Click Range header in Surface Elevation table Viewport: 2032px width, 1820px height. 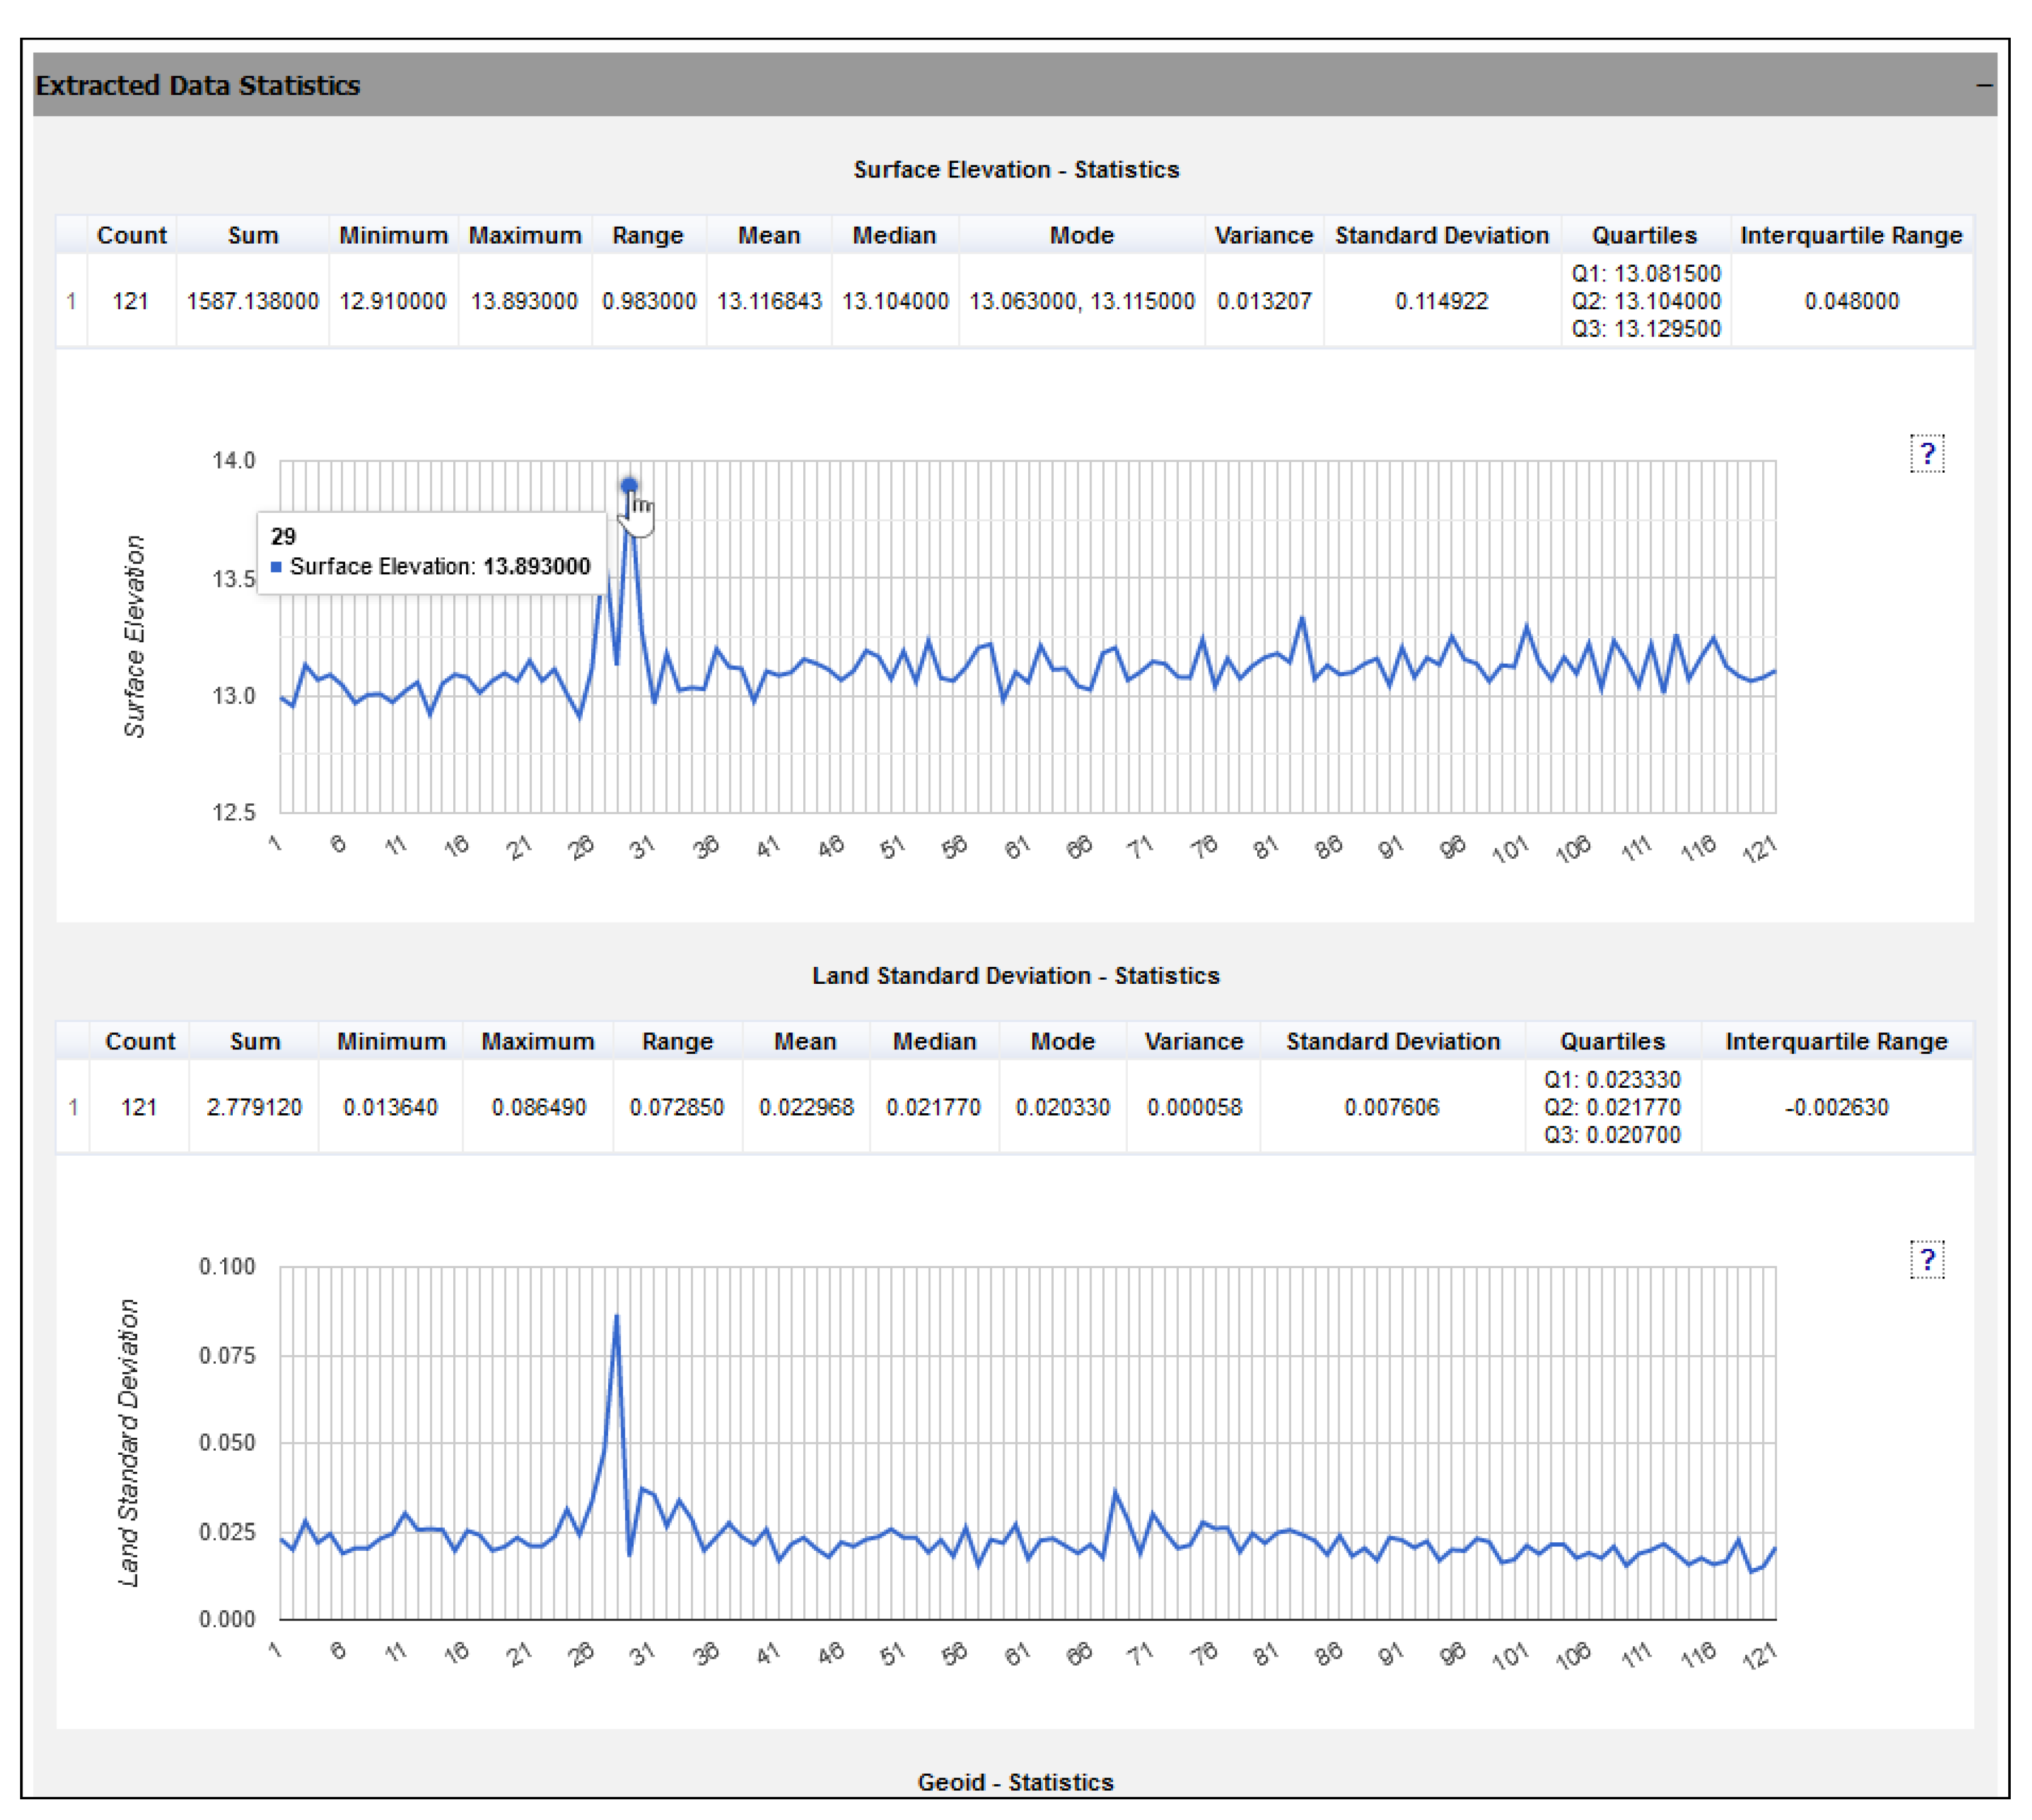pyautogui.click(x=648, y=235)
